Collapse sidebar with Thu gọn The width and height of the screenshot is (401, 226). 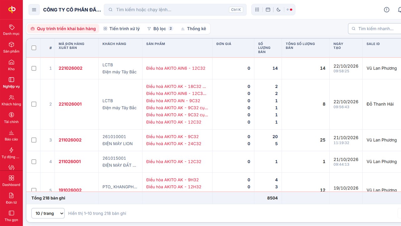(11, 216)
